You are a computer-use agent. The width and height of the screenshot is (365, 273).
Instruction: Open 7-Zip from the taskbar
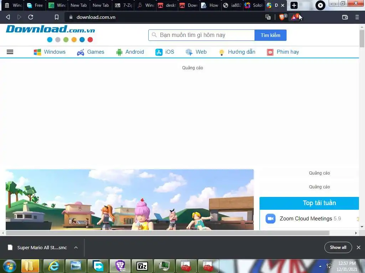tap(142, 266)
